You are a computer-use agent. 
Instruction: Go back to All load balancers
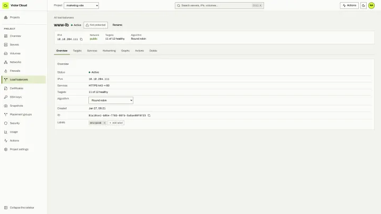[x=63, y=17]
